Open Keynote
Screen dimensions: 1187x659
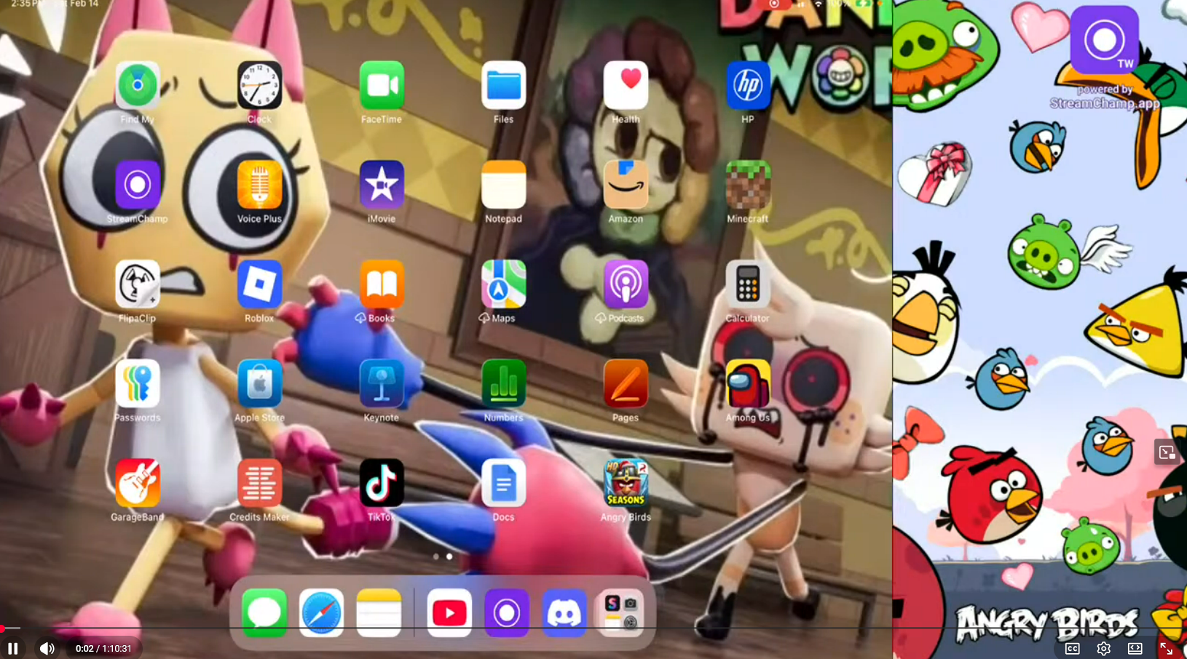pyautogui.click(x=382, y=383)
